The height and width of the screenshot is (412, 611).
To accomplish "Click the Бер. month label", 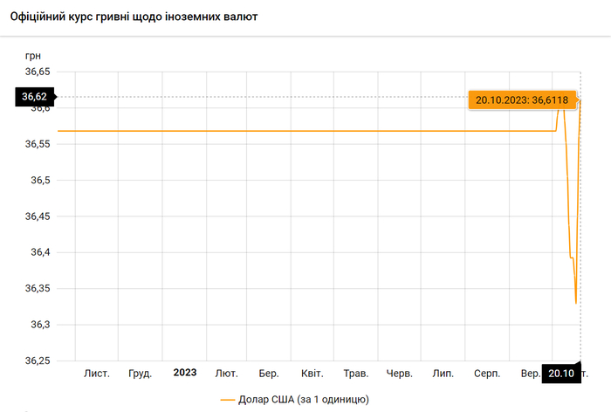I will (x=269, y=374).
